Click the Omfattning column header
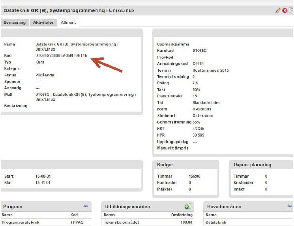 pos(182,215)
